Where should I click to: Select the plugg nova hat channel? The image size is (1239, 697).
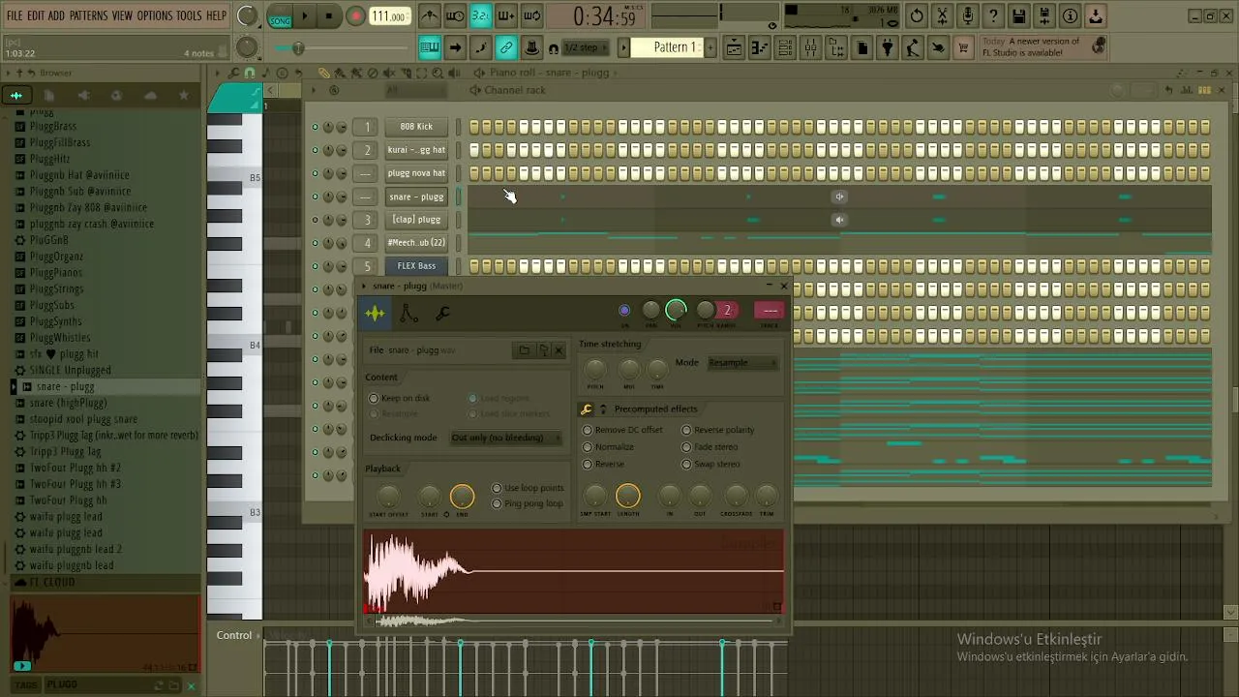416,173
